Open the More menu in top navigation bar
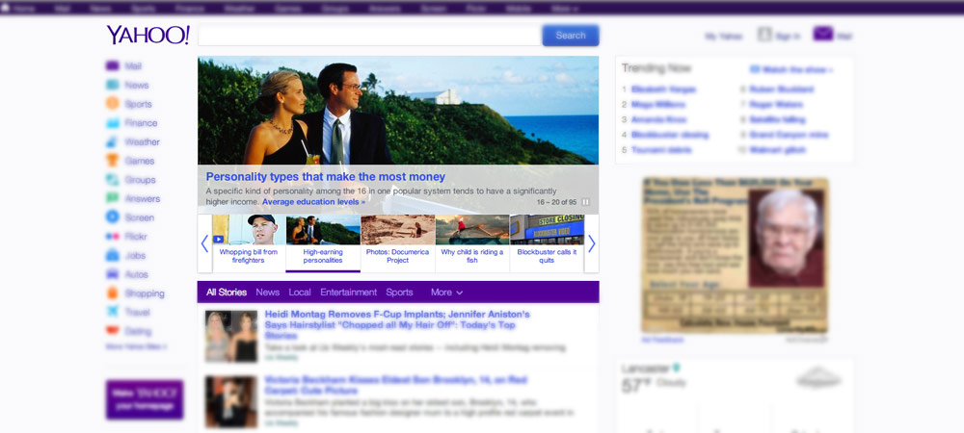 (x=565, y=9)
